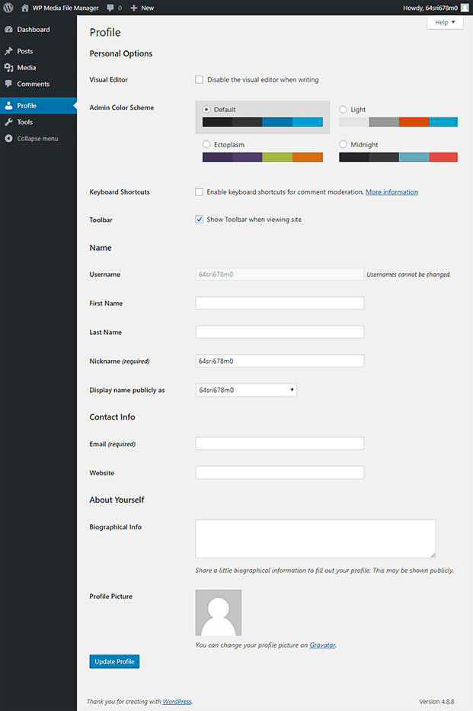The height and width of the screenshot is (711, 473).
Task: Uncheck Show Toolbar when viewing site
Action: click(x=199, y=219)
